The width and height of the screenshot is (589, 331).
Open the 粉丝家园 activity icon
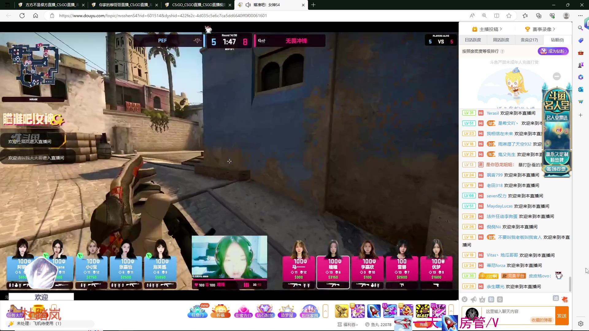click(310, 311)
